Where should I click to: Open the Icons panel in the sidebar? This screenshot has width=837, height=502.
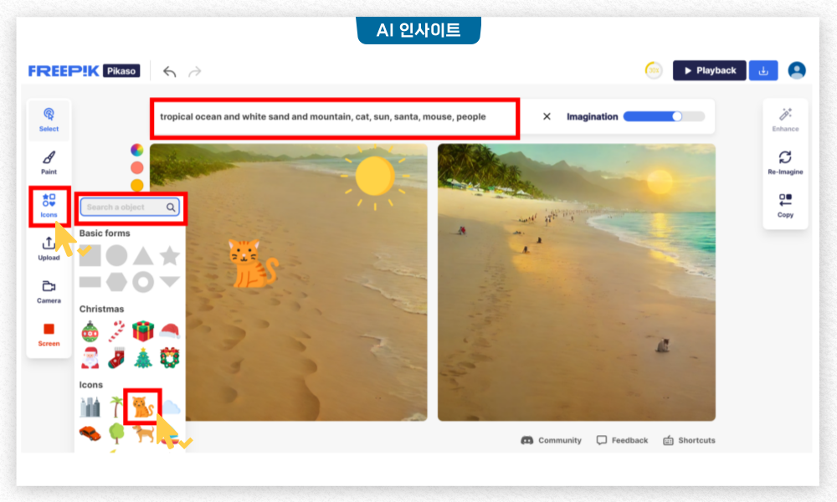click(49, 205)
